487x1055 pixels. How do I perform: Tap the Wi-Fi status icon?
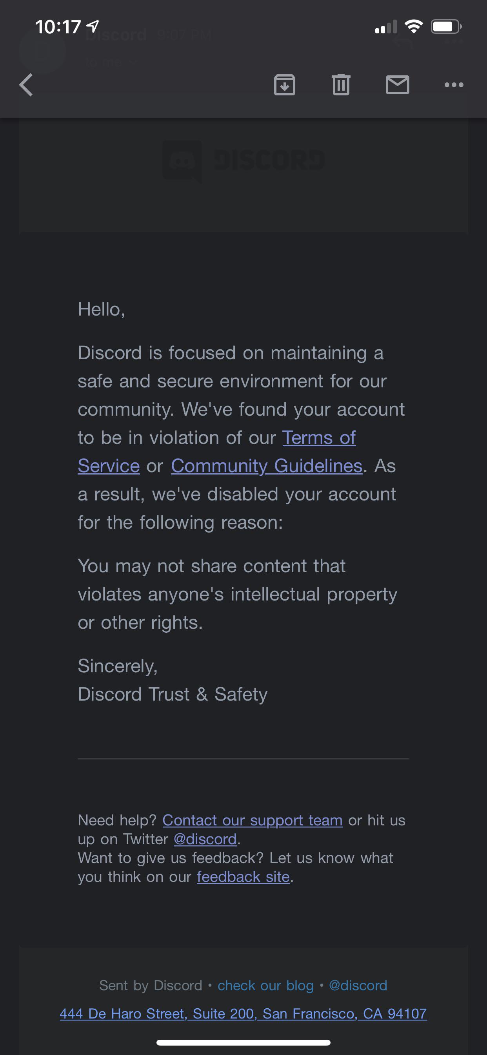point(413,27)
